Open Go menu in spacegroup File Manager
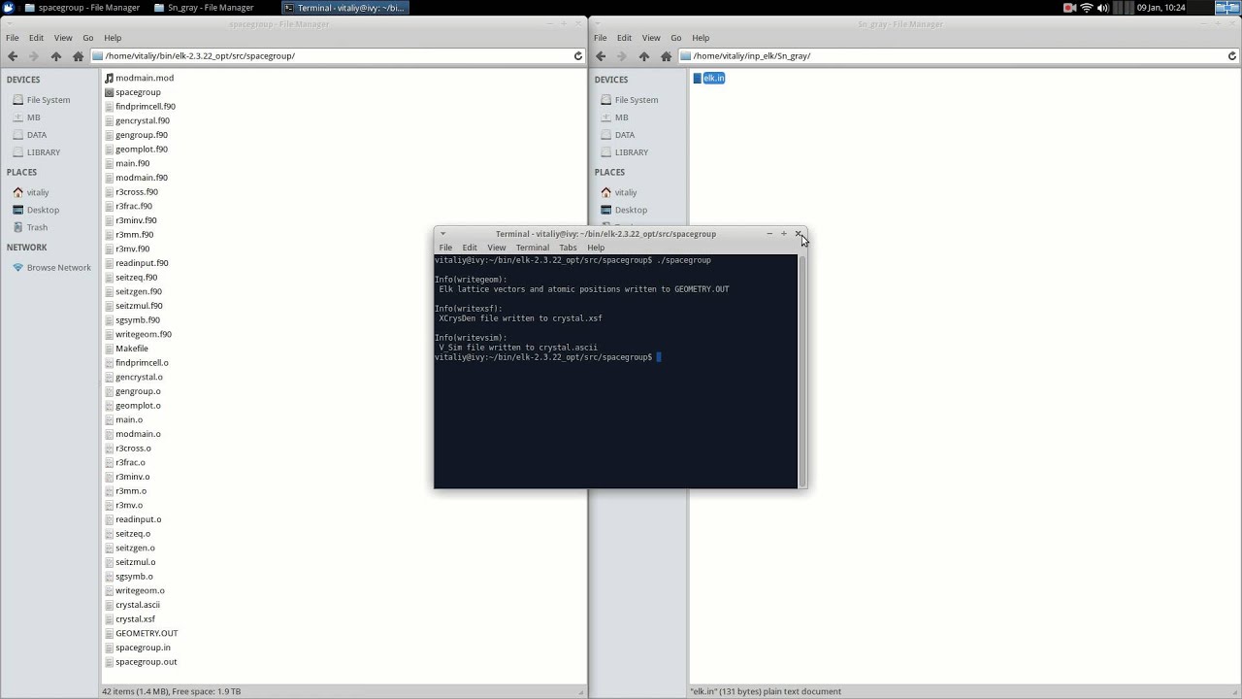The height and width of the screenshot is (699, 1242). [88, 38]
